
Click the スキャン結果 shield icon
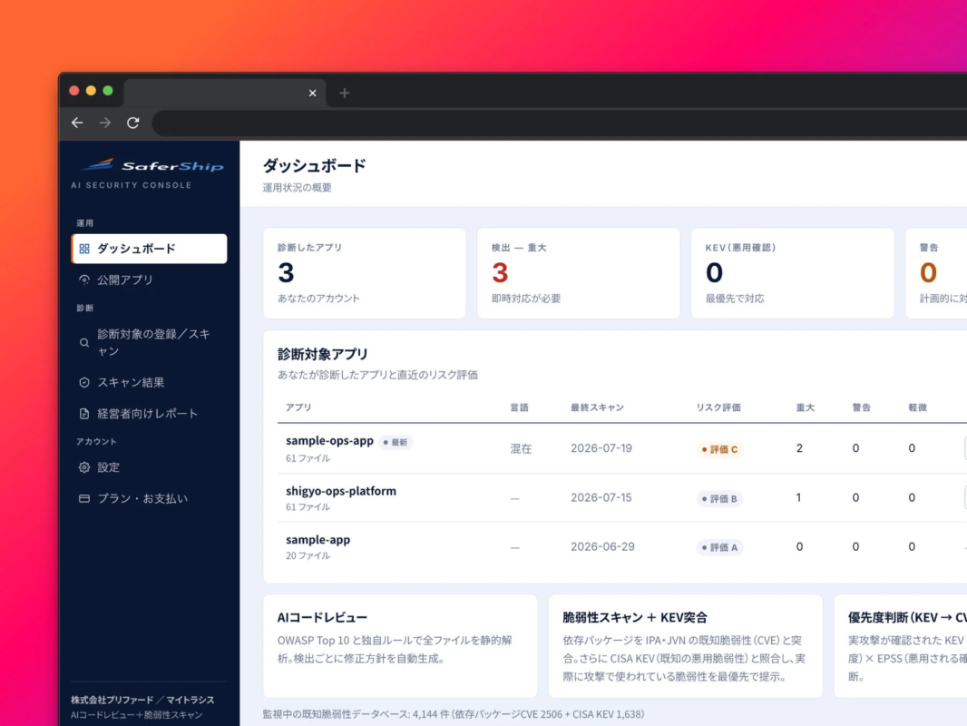pos(84,382)
